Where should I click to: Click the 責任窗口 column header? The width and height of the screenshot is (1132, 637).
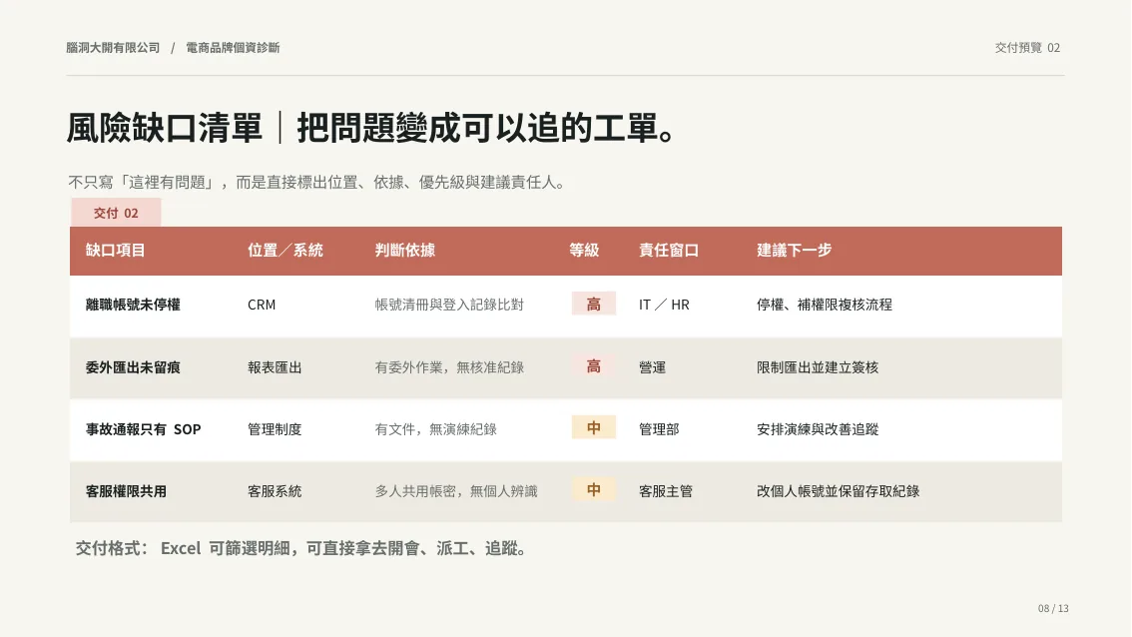click(669, 250)
